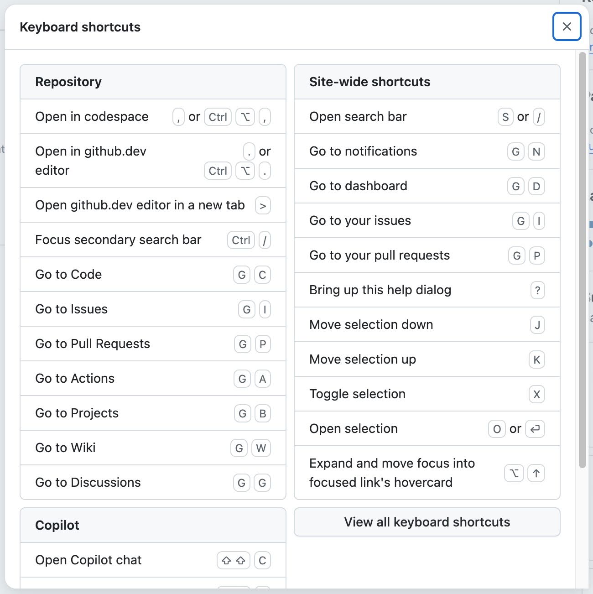Click the Site-wide shortcuts section header
Viewport: 593px width, 594px height.
(427, 82)
